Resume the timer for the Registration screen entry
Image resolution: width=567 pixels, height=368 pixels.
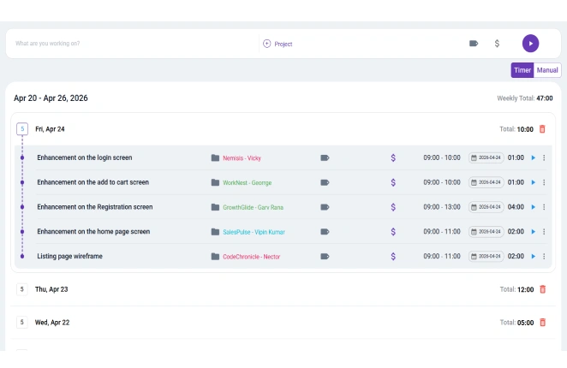(x=533, y=207)
